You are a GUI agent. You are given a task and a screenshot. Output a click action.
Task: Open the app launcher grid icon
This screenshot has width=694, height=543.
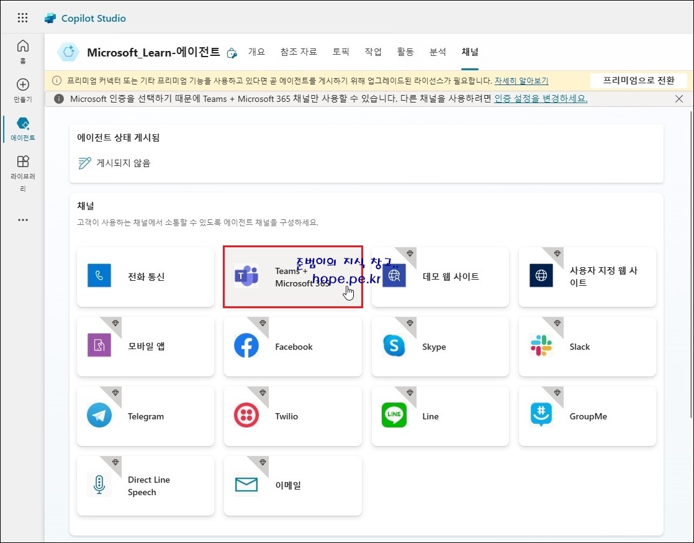point(22,18)
